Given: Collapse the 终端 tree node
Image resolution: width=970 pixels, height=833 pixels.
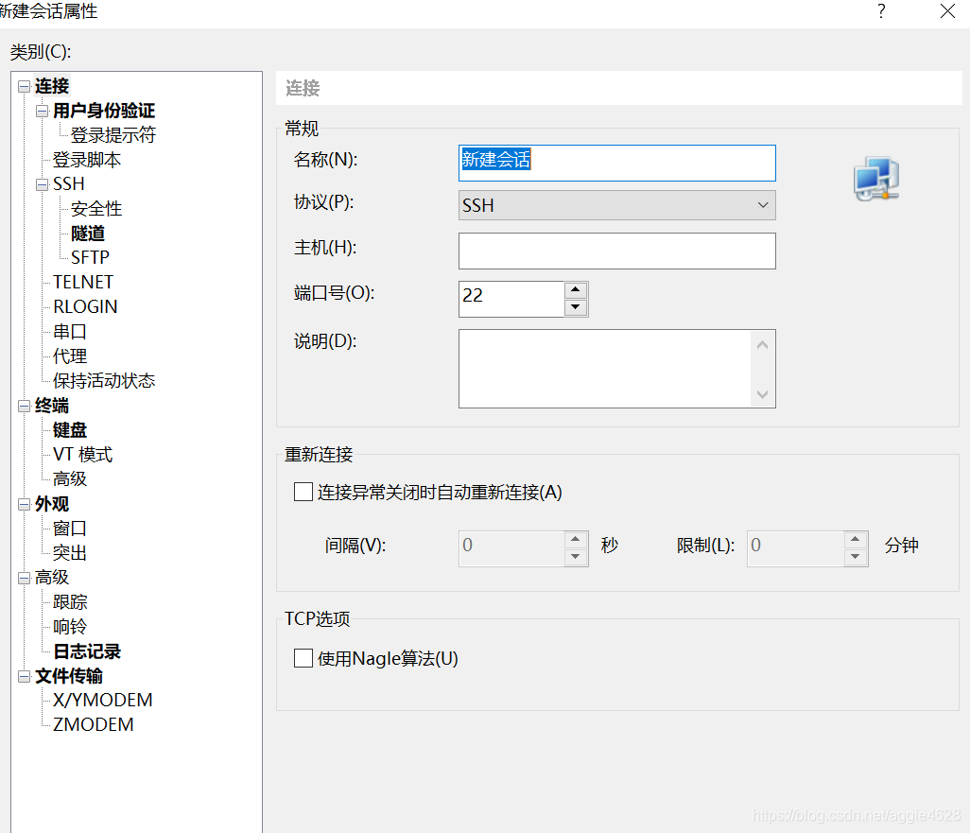Looking at the screenshot, I should 25,407.
